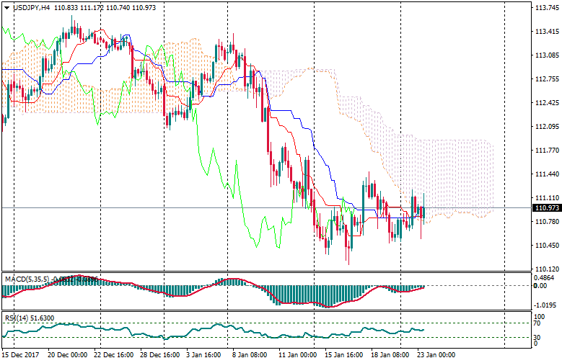Click the 111.770 price scale level
Image resolution: width=562 pixels, height=363 pixels.
point(545,151)
